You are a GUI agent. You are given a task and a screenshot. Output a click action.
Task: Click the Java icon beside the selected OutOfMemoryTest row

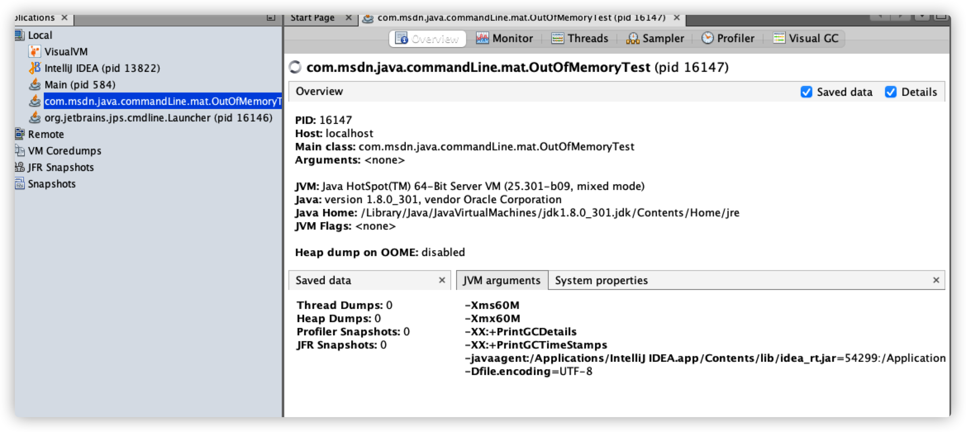[x=34, y=101]
